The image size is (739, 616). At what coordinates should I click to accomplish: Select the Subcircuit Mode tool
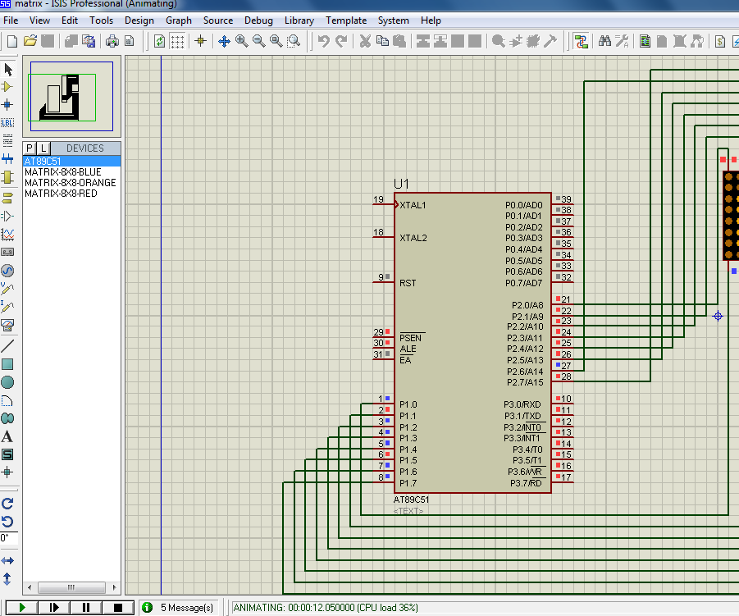[7, 178]
